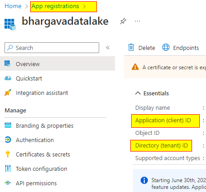Focus the sidebar Search field

[x=52, y=48]
